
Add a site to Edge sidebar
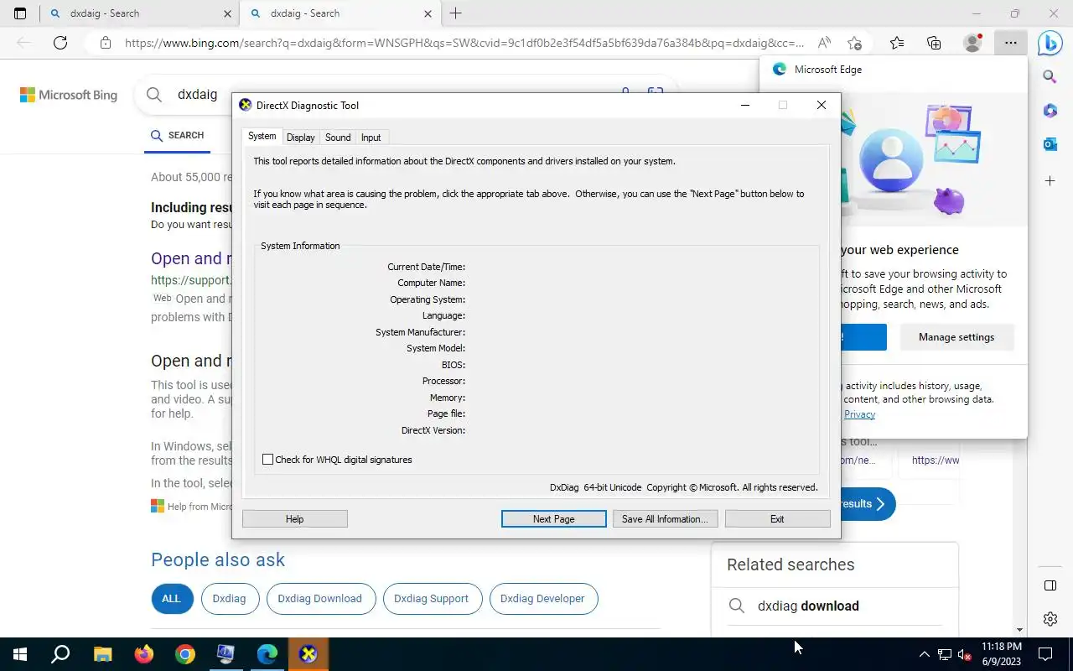coord(1050,181)
